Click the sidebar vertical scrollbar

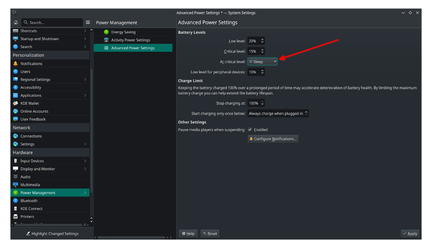[91, 131]
